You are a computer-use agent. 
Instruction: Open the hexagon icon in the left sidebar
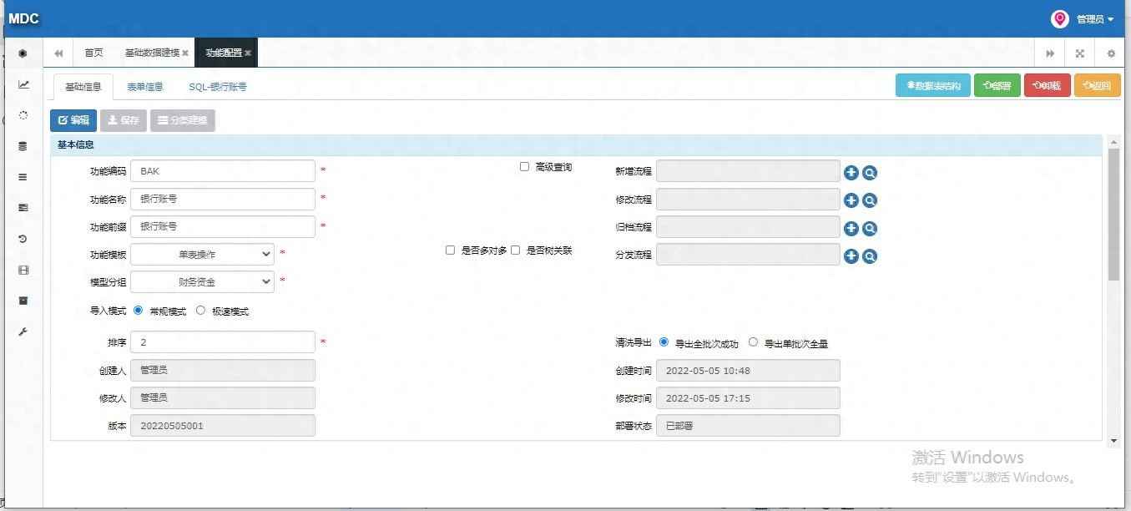23,53
